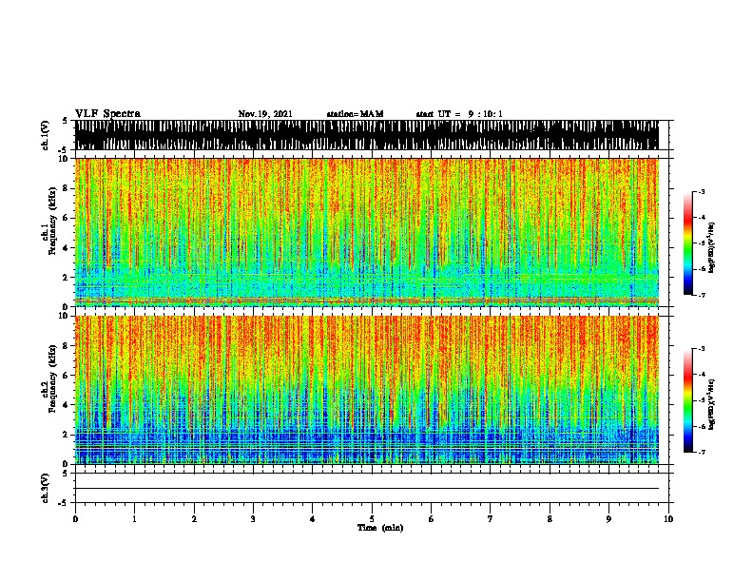
Task: Click the "ch.2 Frequency (kHz)" y-axis label
Action: click(49, 378)
